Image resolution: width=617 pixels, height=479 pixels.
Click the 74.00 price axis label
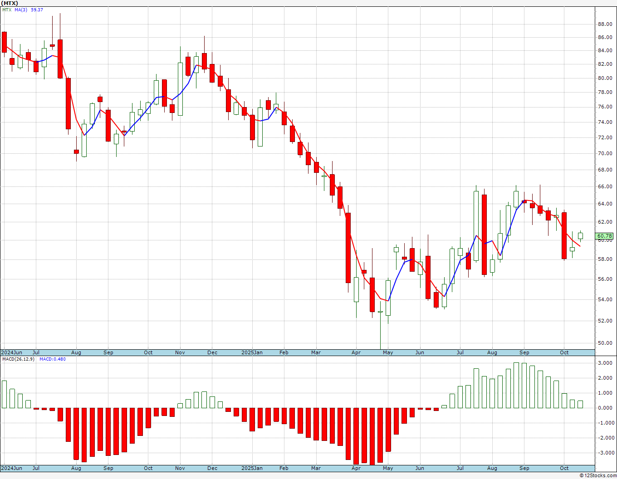pyautogui.click(x=605, y=122)
